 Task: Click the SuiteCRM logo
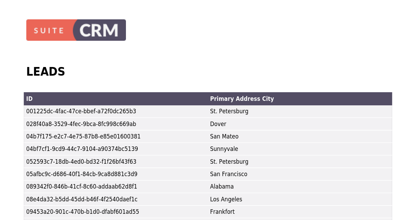point(76,30)
